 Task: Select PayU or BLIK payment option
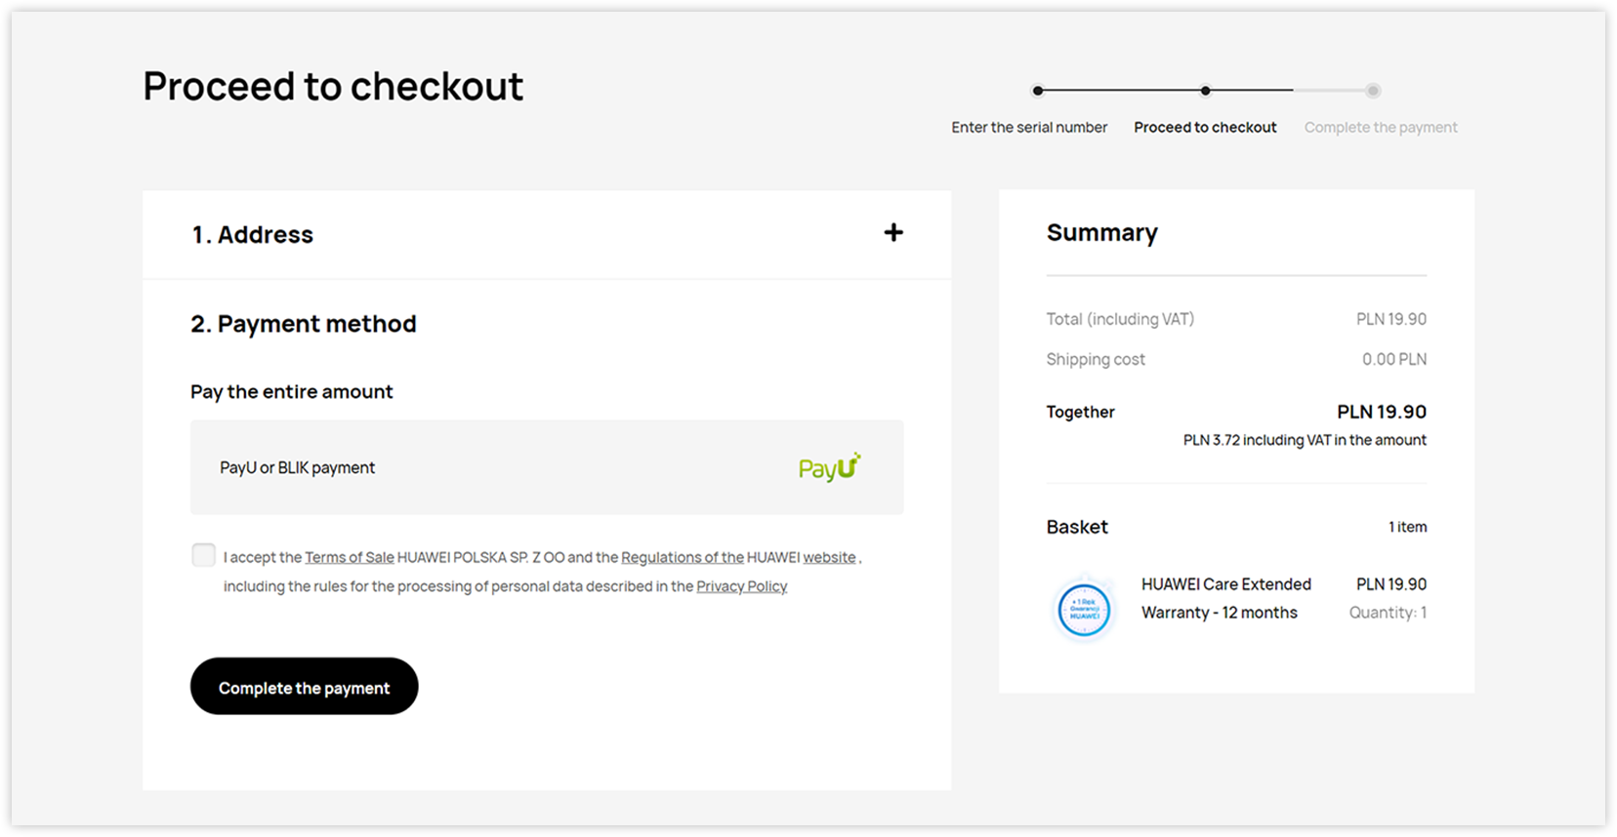[x=547, y=467]
